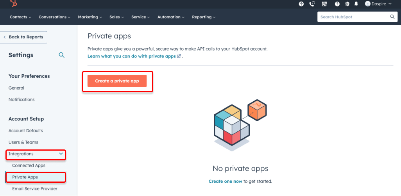Collapse the Integrations section chevron

61,154
